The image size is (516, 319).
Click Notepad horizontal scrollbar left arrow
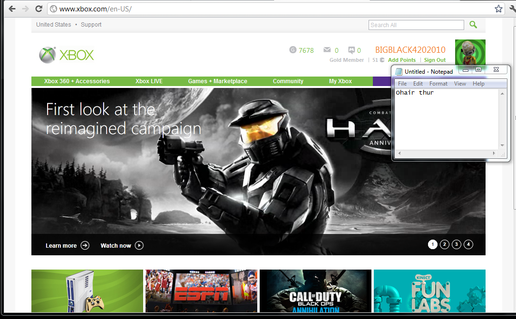(399, 153)
